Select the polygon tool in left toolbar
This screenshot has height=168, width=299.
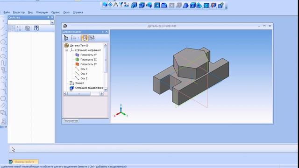[3, 98]
